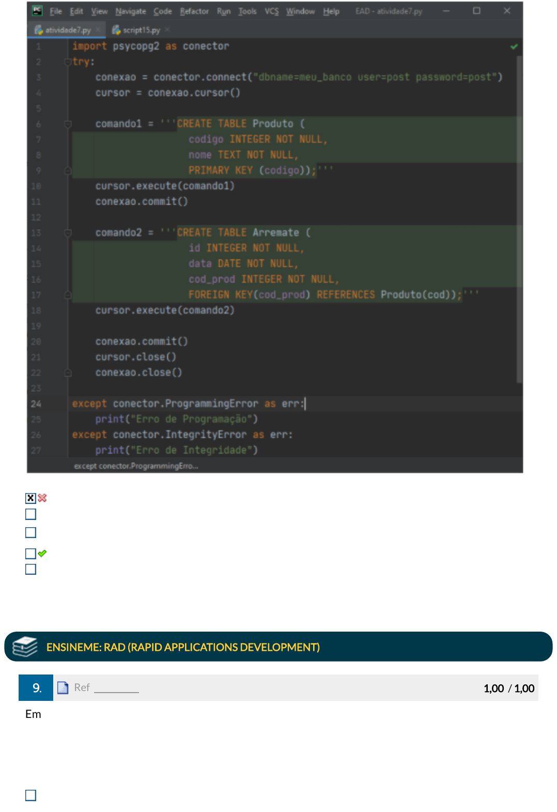Uncheck the answer checkbox marked with X

[x=30, y=498]
